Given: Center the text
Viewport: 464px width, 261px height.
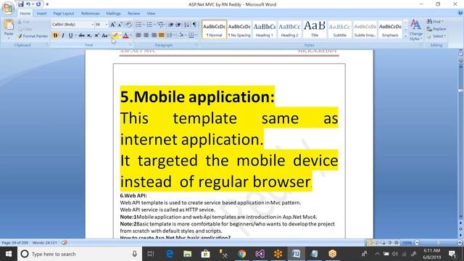Looking at the screenshot, I should click(x=146, y=36).
